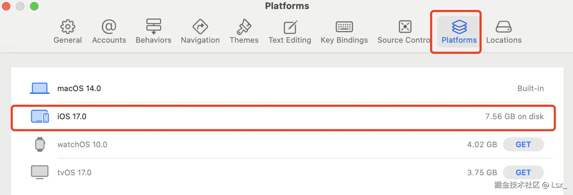Viewport: 573px width, 195px height.
Task: Open Text Editing pencil icon
Action: [290, 27]
